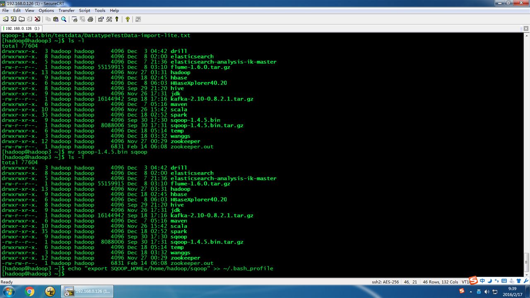The width and height of the screenshot is (530, 298).
Task: Click the Connect toolbar icon
Action: (5, 19)
